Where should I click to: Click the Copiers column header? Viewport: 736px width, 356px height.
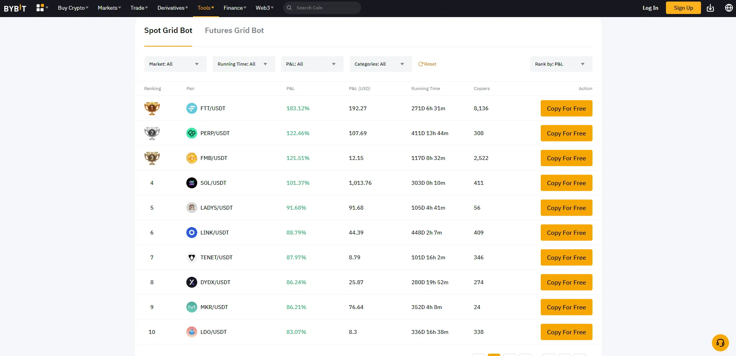tap(482, 89)
